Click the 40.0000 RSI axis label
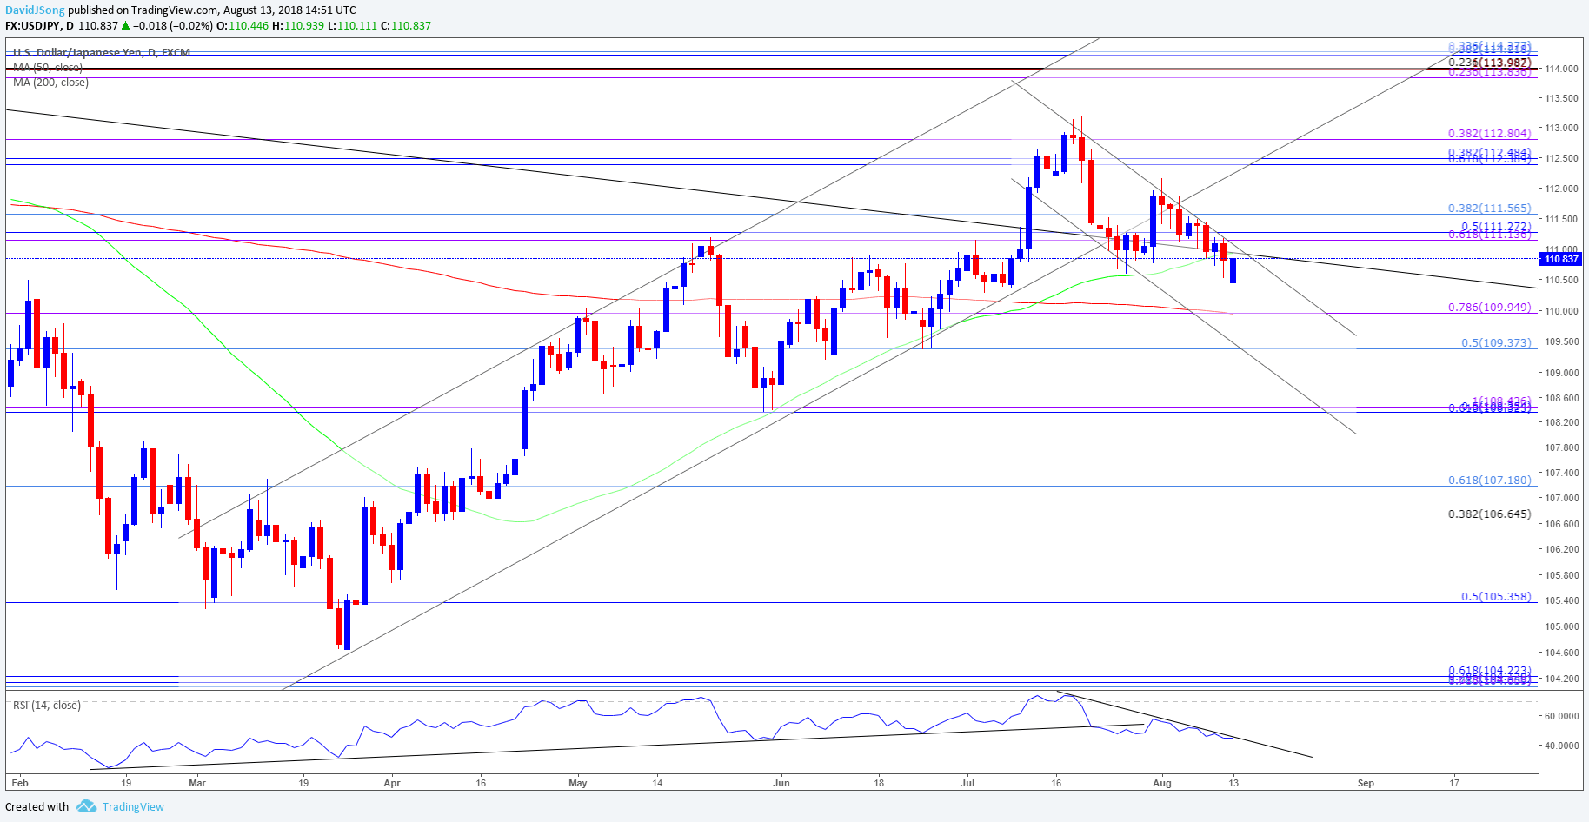The width and height of the screenshot is (1589, 822). (x=1561, y=746)
